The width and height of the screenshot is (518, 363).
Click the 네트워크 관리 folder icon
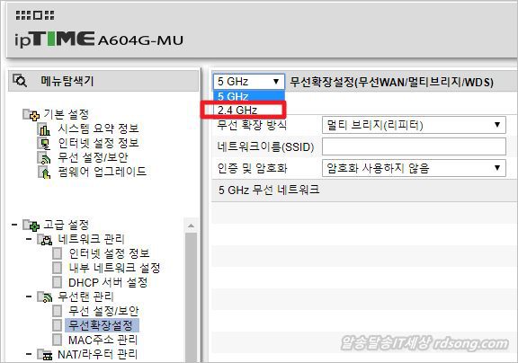tap(44, 240)
